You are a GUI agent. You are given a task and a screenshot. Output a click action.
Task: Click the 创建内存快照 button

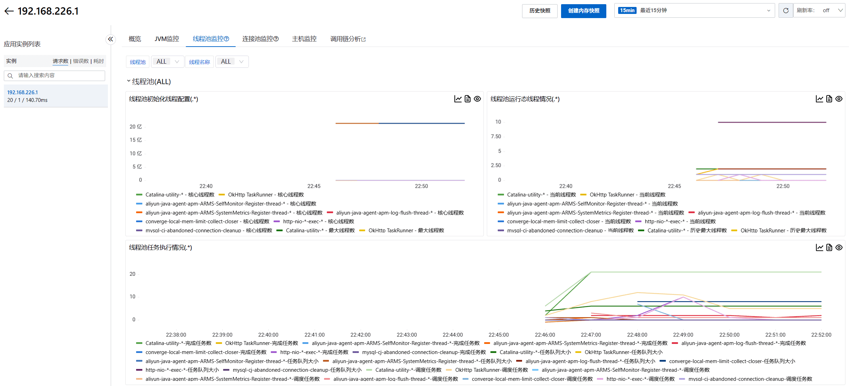[x=583, y=11]
